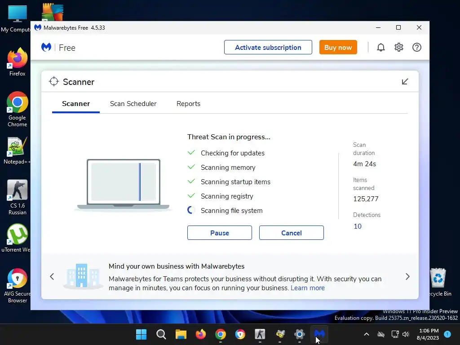
Task: Follow the Learn more link
Action: (x=308, y=288)
